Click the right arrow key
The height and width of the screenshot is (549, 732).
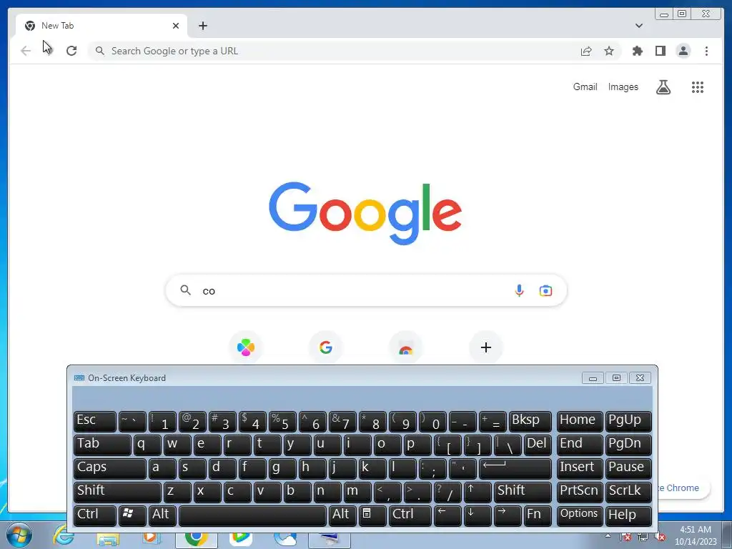(508, 515)
